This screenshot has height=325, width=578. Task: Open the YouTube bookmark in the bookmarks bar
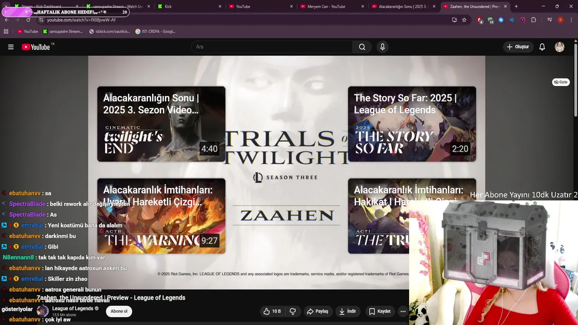click(x=28, y=32)
